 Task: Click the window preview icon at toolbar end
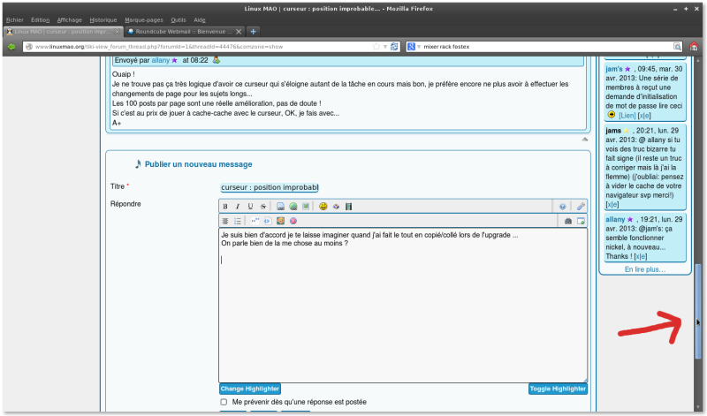point(581,221)
